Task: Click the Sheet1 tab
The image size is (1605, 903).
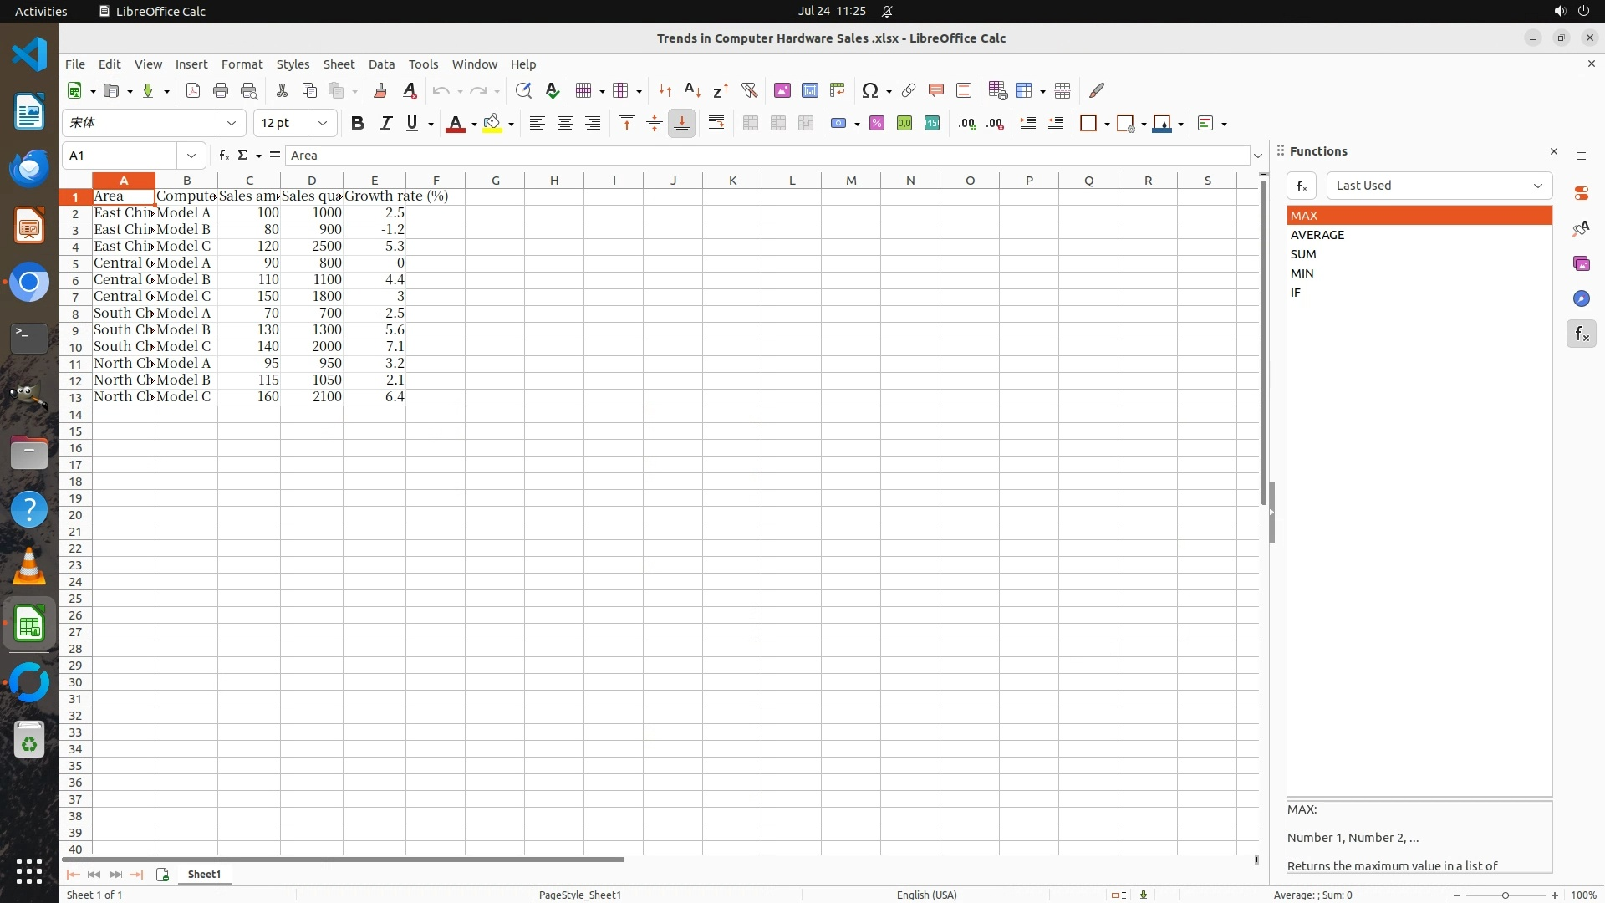Action: coord(204,874)
